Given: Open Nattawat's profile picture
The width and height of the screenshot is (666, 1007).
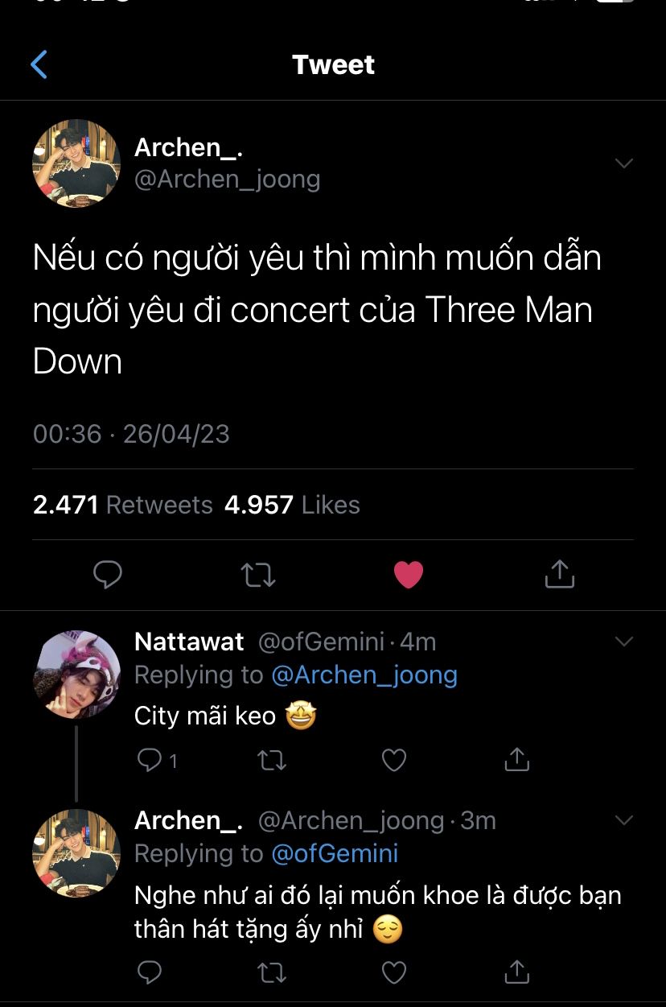Looking at the screenshot, I should [76, 675].
